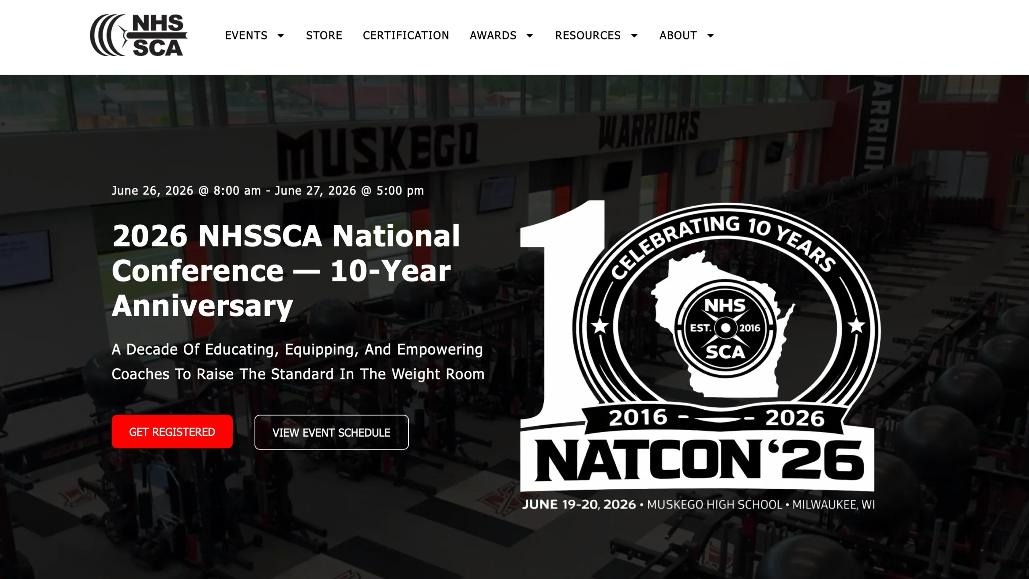
Task: Expand the About dropdown arrow
Action: coord(711,36)
